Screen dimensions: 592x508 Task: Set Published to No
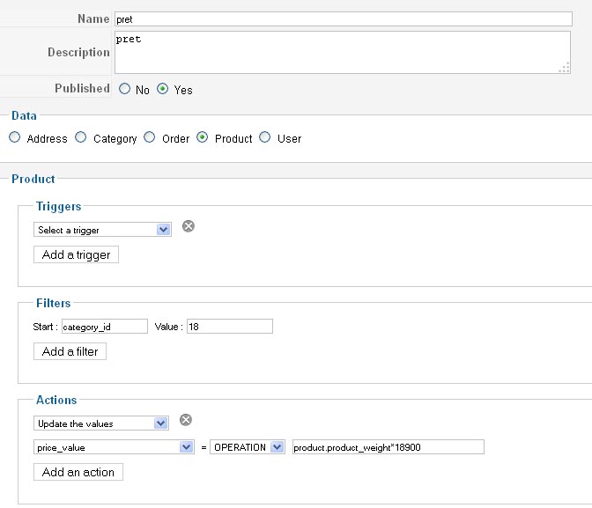(124, 89)
